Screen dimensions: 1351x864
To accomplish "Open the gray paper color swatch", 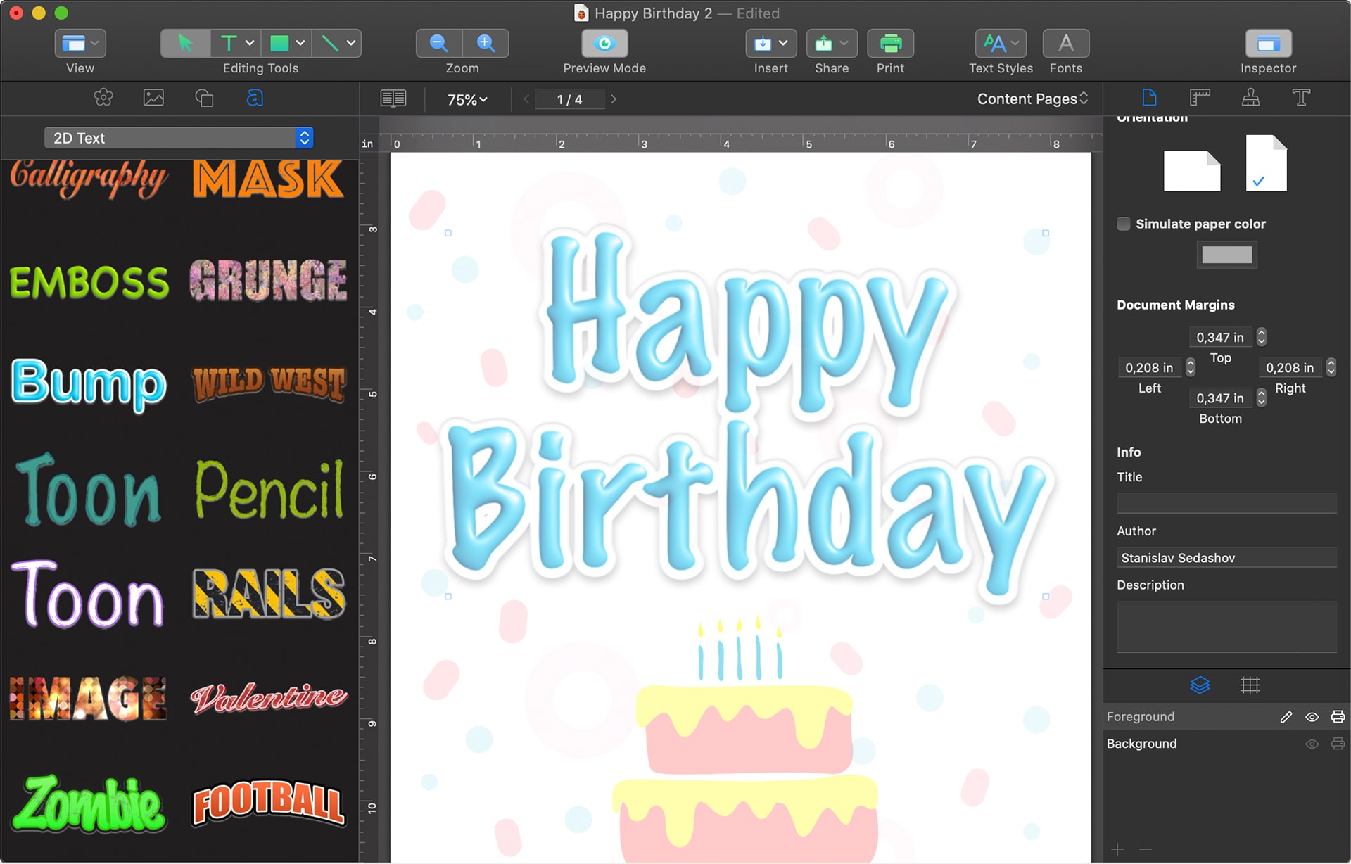I will [x=1226, y=255].
